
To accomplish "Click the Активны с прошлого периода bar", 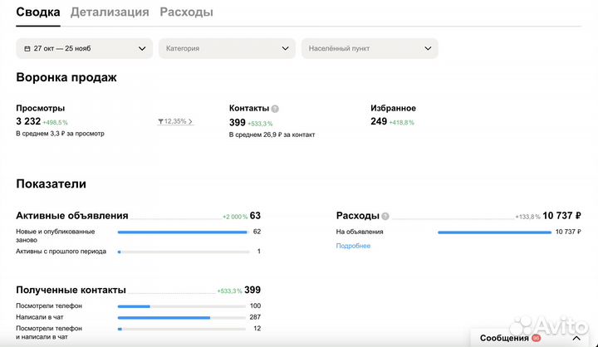I will [x=183, y=252].
